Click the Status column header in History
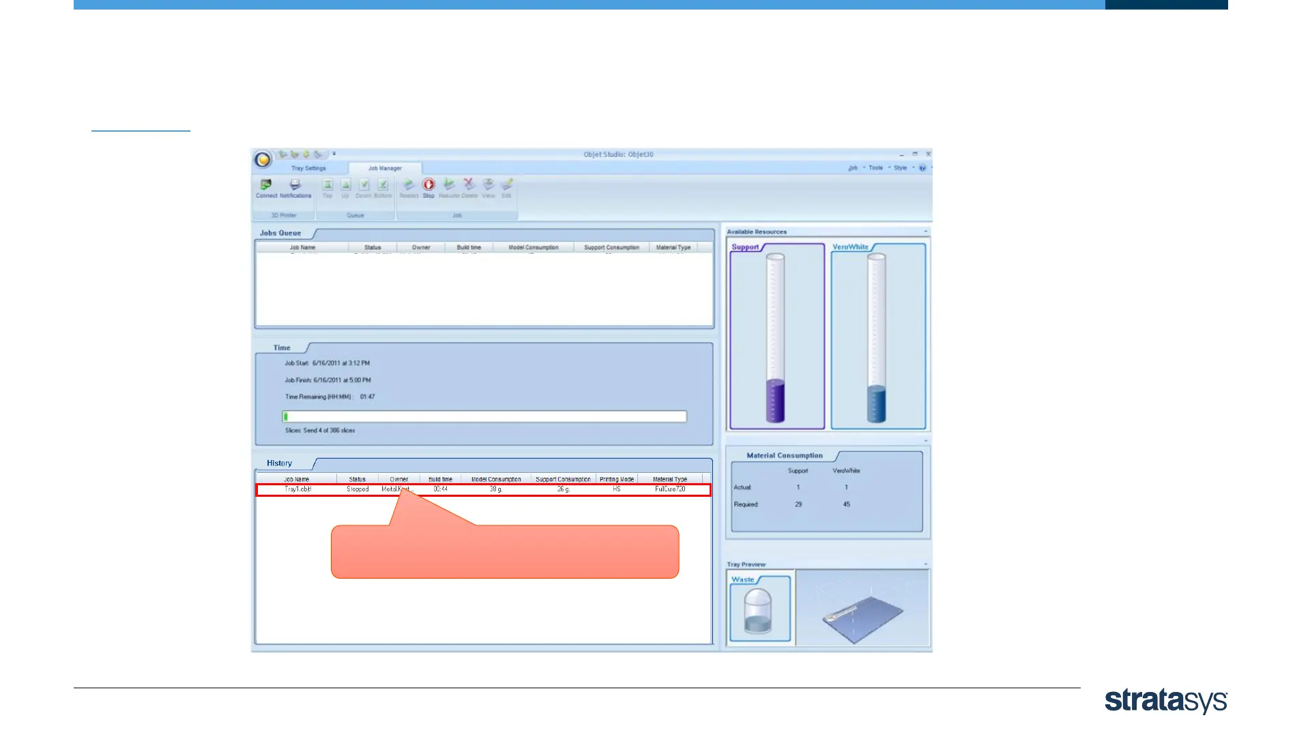 click(x=357, y=479)
